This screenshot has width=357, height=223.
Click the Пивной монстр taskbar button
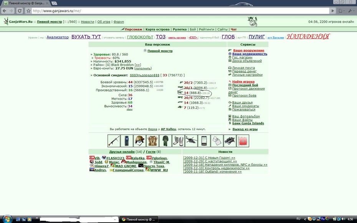tap(139, 220)
